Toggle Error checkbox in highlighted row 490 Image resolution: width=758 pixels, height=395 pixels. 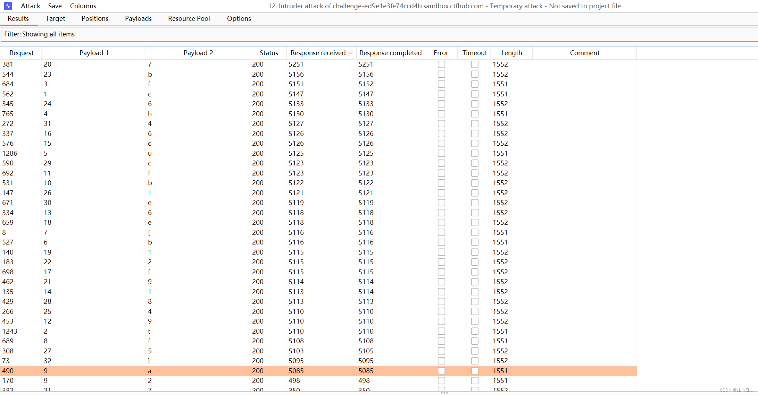[x=441, y=371]
